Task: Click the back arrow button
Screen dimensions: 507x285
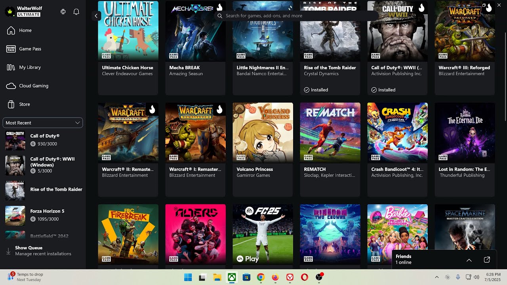Action: pyautogui.click(x=96, y=16)
